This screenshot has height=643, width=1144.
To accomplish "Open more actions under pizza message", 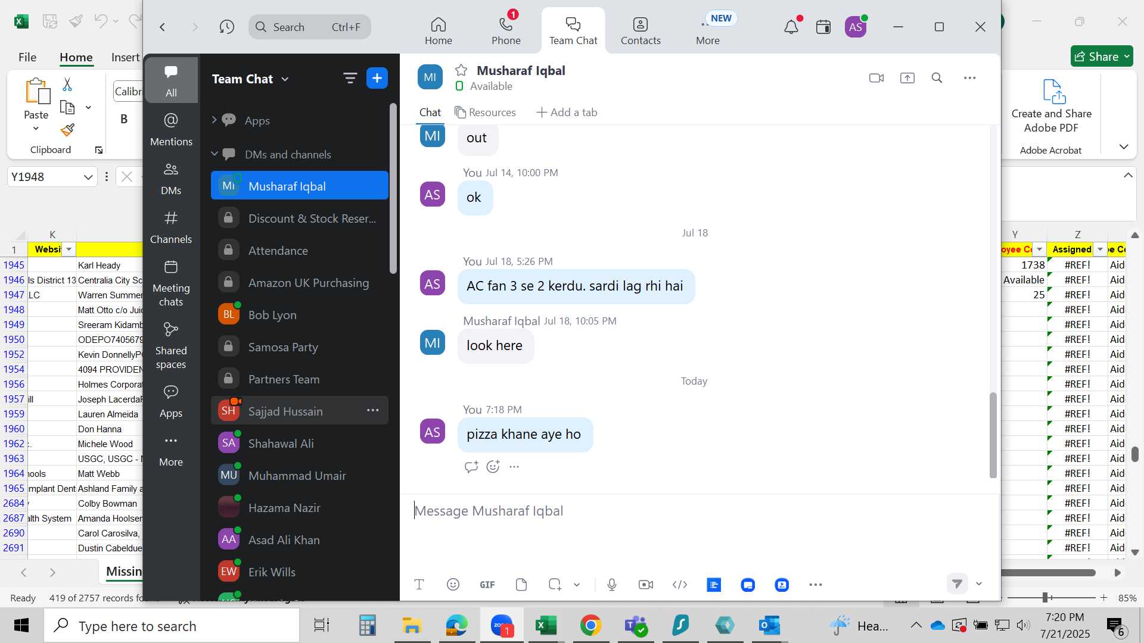I will pos(514,467).
